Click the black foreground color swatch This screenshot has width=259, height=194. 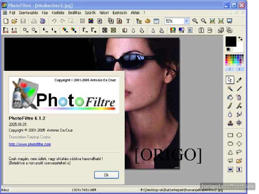click(x=231, y=41)
